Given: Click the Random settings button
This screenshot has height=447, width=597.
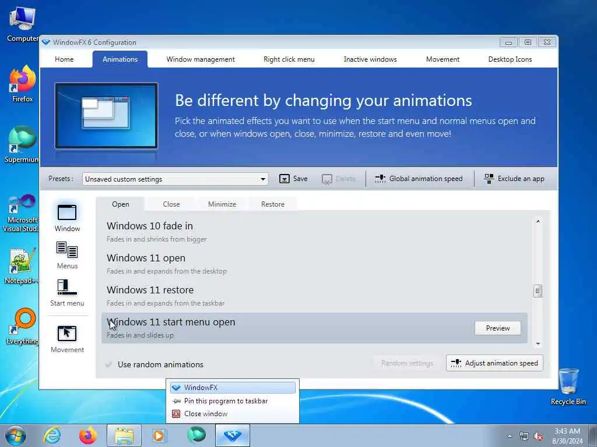Looking at the screenshot, I should (407, 363).
